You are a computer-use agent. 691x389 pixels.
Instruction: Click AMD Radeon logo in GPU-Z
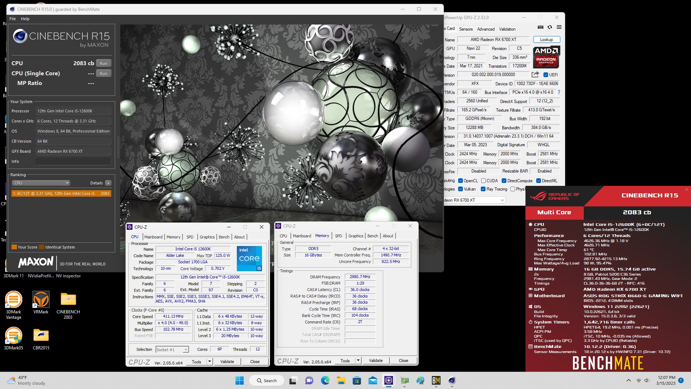[x=546, y=57]
